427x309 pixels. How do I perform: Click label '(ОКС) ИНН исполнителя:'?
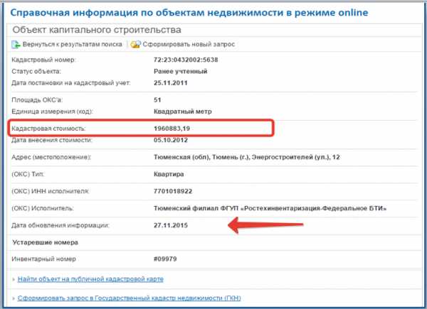click(51, 191)
